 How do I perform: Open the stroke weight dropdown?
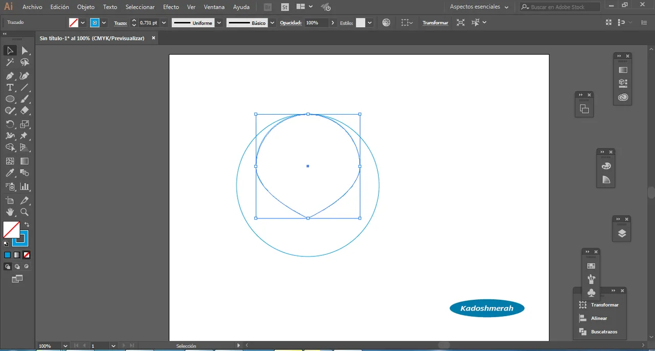164,23
